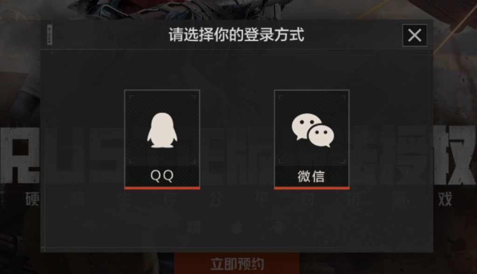
Task: Click the 戏 character in background slogan
Action: point(445,199)
